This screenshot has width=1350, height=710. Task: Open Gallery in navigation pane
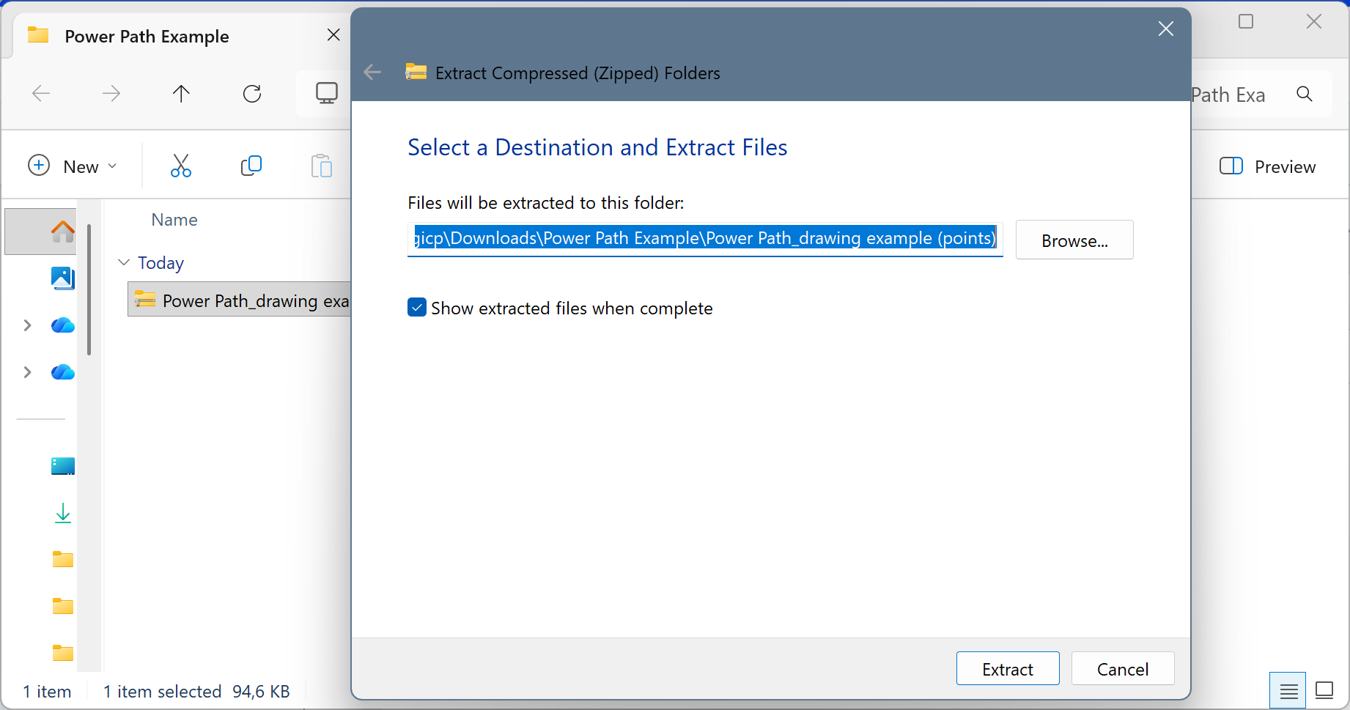[62, 278]
